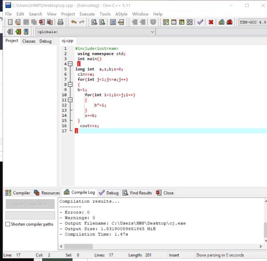
Task: Click the Close All files toolbar icon
Action: 50,22
